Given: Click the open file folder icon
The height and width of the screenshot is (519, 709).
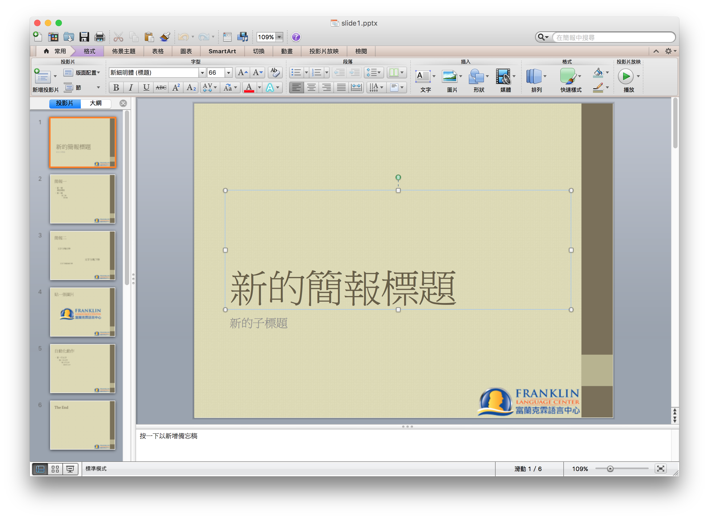Looking at the screenshot, I should click(x=69, y=37).
